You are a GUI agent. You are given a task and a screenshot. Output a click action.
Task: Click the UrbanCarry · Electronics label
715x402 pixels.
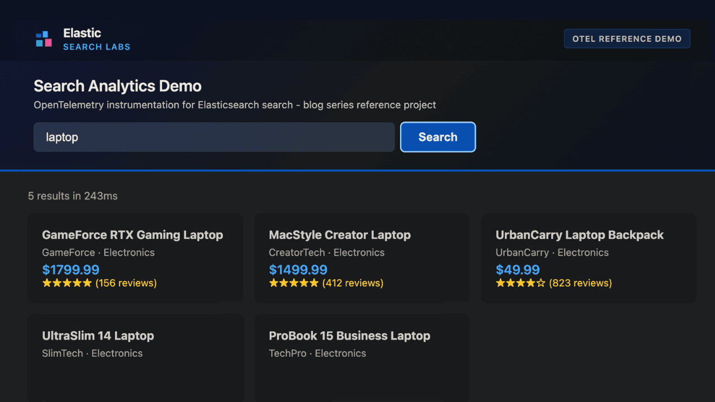(x=552, y=252)
